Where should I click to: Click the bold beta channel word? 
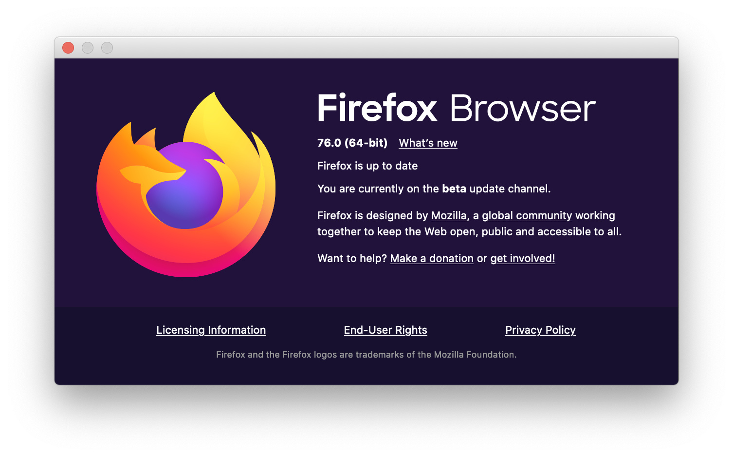pos(454,189)
